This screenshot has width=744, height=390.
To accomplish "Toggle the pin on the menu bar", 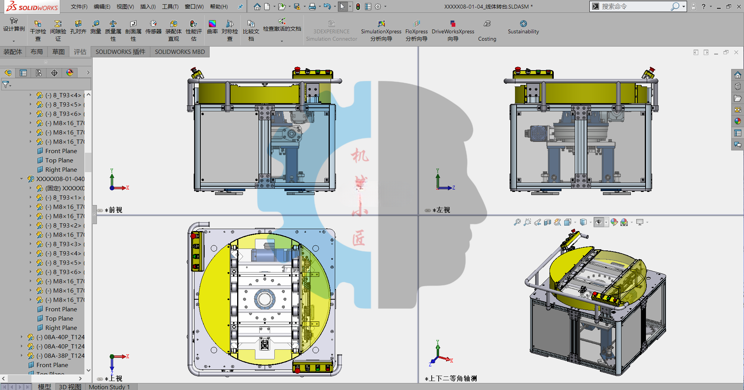I will pyautogui.click(x=240, y=7).
